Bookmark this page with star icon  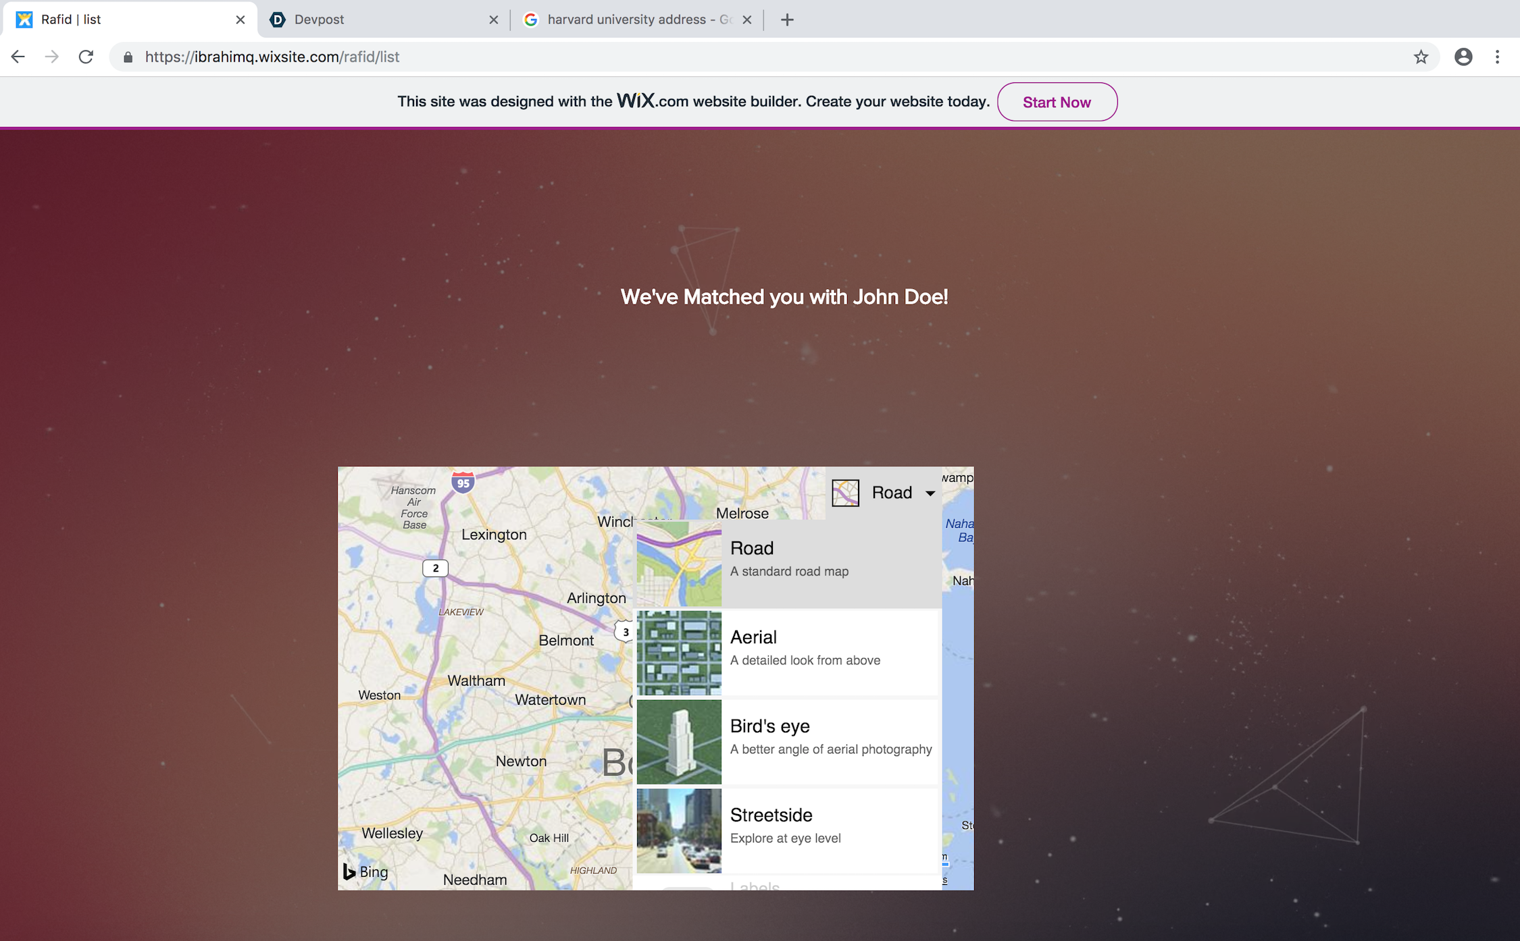point(1421,57)
